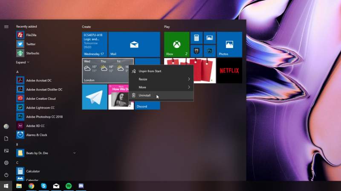The height and width of the screenshot is (191, 341).
Task: Open the Telegram tile
Action: click(95, 97)
